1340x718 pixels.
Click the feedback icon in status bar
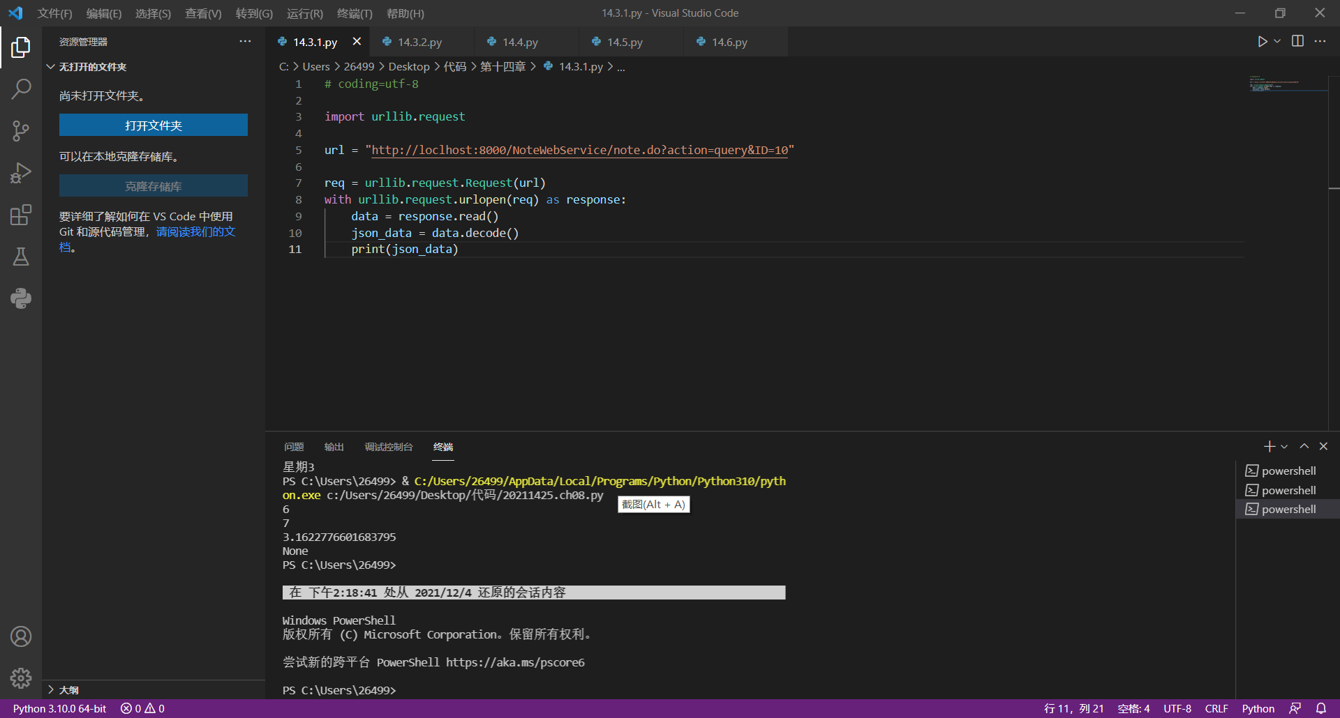[x=1295, y=708]
